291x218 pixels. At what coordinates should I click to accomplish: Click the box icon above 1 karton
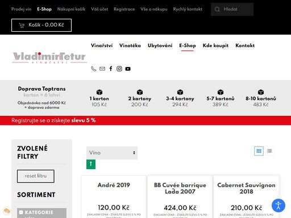[x=99, y=92]
